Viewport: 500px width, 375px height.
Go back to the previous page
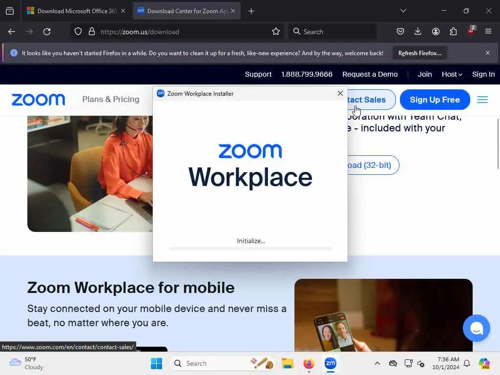pyautogui.click(x=12, y=32)
